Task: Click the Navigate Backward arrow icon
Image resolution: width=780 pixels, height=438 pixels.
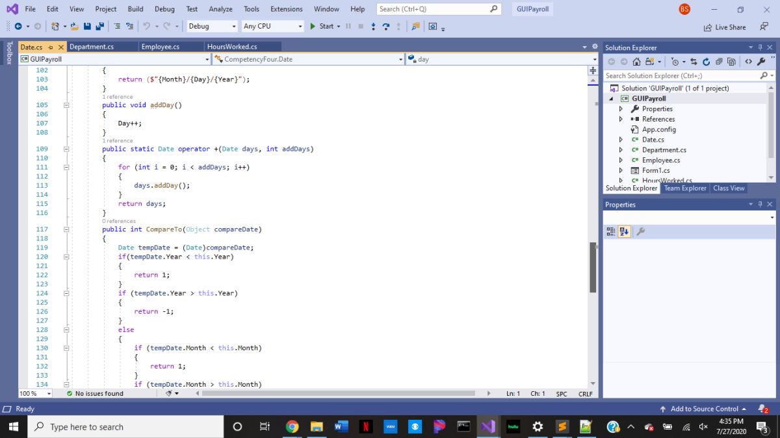Action: [x=18, y=27]
